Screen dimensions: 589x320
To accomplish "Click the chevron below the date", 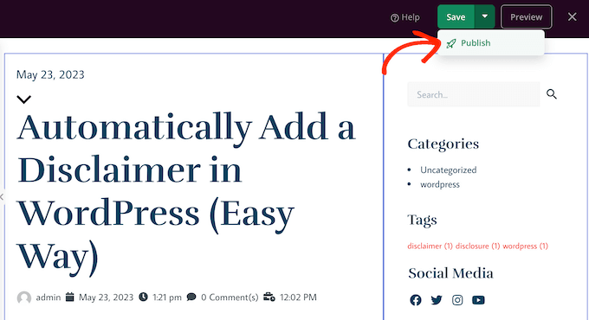I will (23, 99).
